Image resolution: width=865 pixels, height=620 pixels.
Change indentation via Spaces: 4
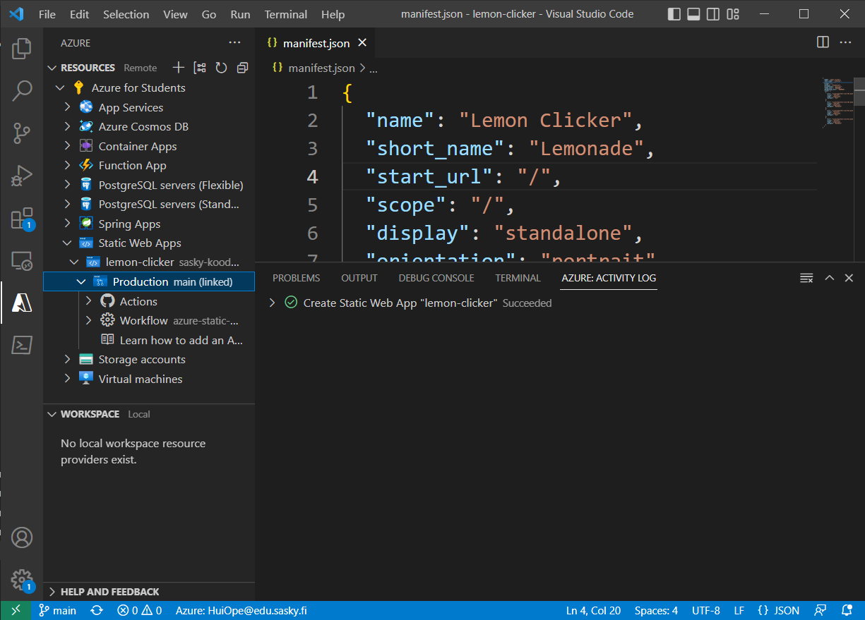point(656,611)
